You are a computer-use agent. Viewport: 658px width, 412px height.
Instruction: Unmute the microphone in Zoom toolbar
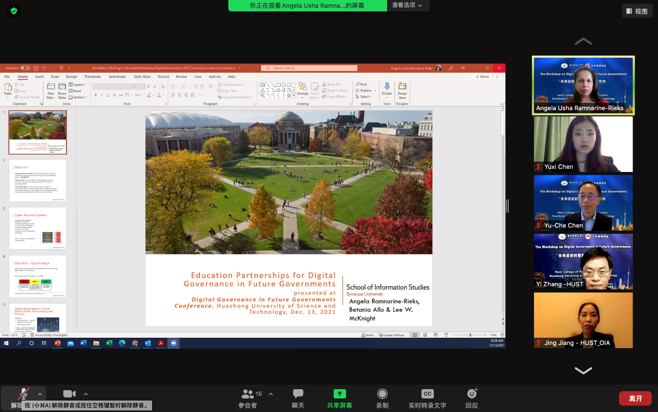point(23,394)
